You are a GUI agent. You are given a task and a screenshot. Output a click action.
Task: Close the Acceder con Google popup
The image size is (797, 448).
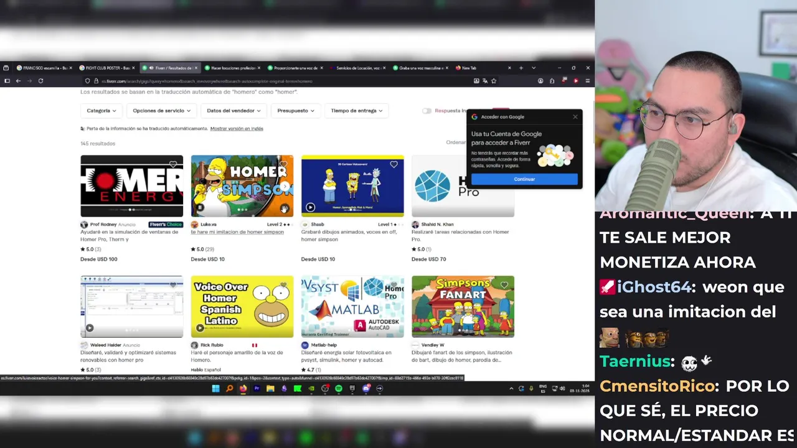coord(575,116)
